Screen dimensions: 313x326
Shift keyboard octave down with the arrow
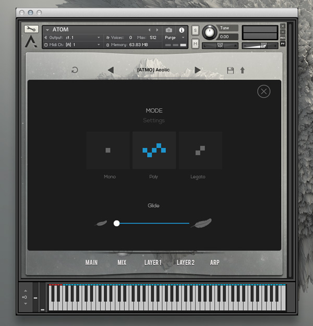(26, 304)
